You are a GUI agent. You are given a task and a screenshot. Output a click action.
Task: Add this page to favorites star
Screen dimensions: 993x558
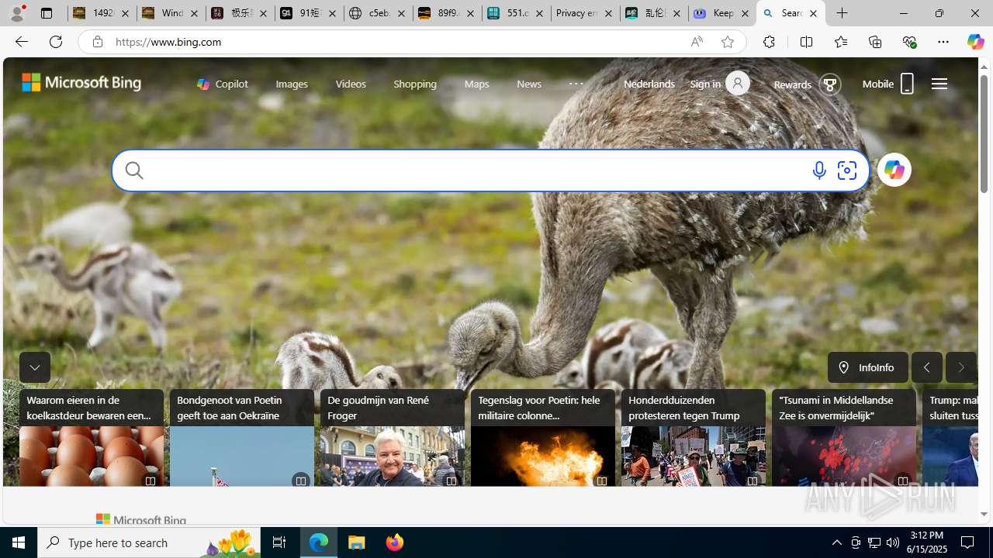point(727,42)
